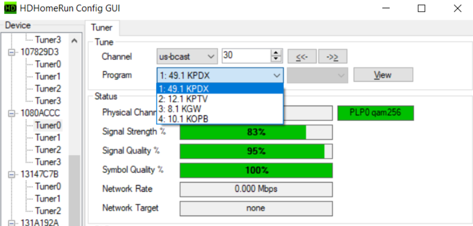Click the channel number field showing 30
Image resolution: width=473 pixels, height=226 pixels.
246,56
